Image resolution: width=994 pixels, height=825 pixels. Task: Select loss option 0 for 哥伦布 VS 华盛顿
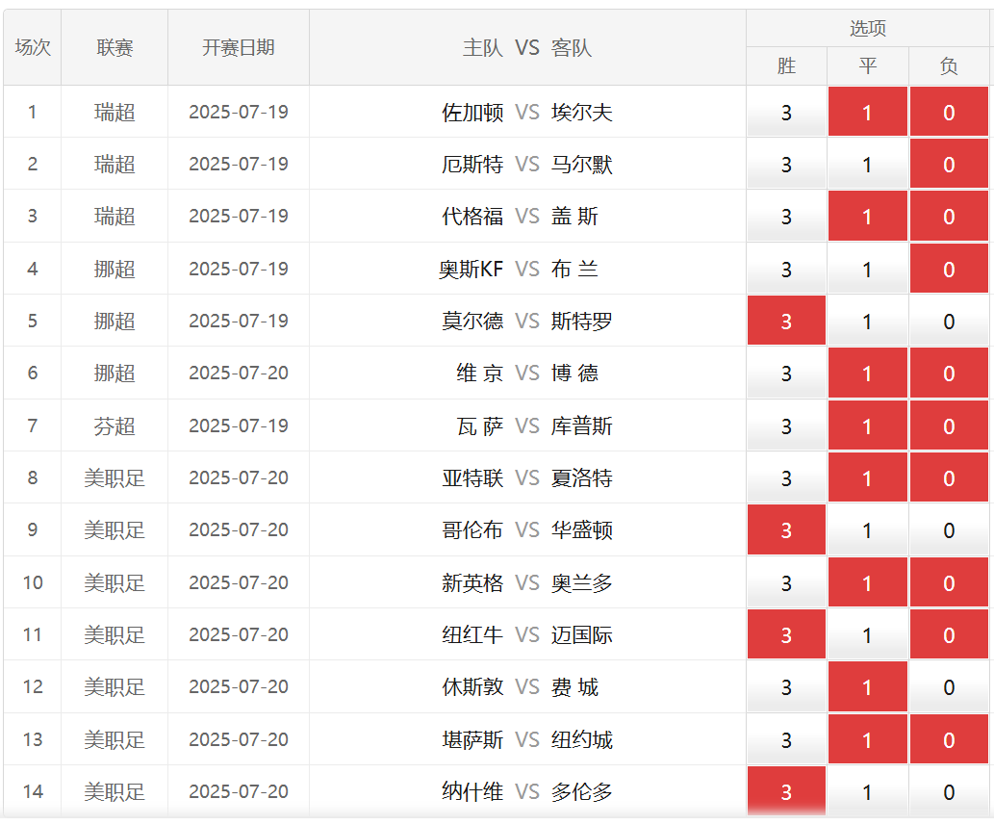[949, 529]
